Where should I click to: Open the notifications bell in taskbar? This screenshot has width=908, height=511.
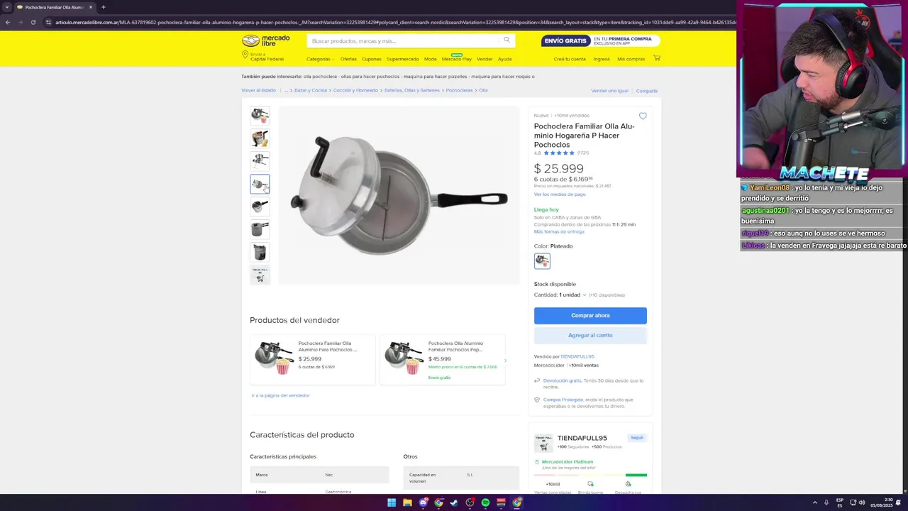point(898,502)
